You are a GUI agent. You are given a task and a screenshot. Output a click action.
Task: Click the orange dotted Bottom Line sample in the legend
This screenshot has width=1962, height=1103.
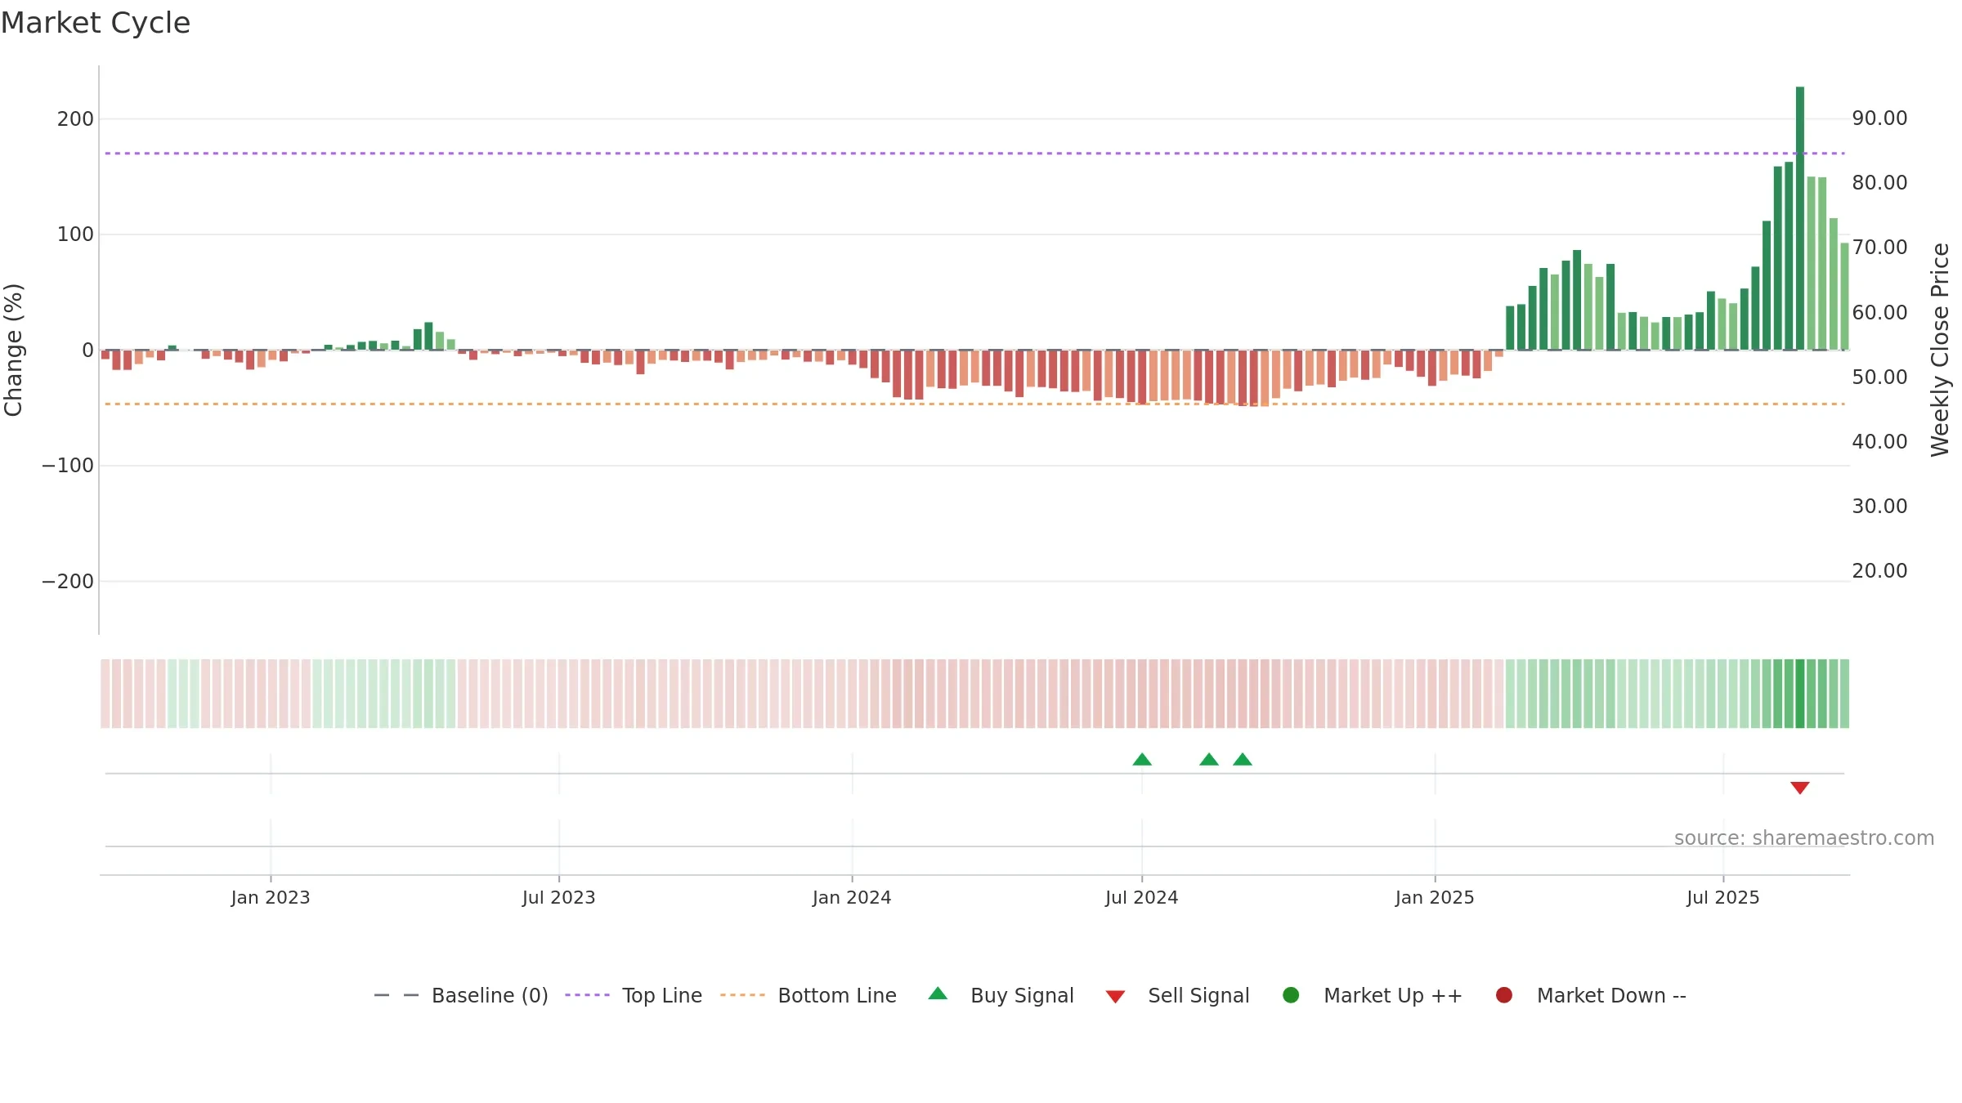click(742, 995)
